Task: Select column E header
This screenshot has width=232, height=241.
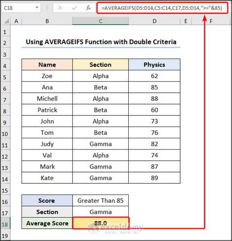Action: point(186,21)
